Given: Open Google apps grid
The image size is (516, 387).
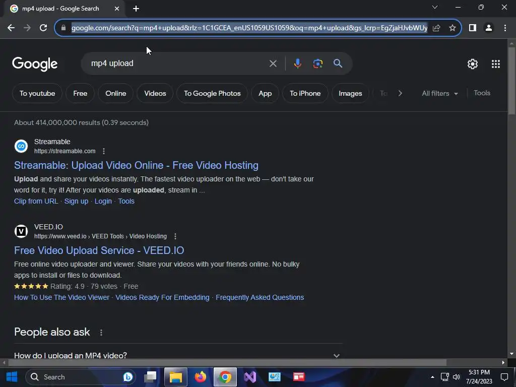Looking at the screenshot, I should (x=496, y=64).
